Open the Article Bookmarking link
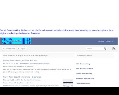The width and height of the screenshot is (119, 95). coord(84,74)
